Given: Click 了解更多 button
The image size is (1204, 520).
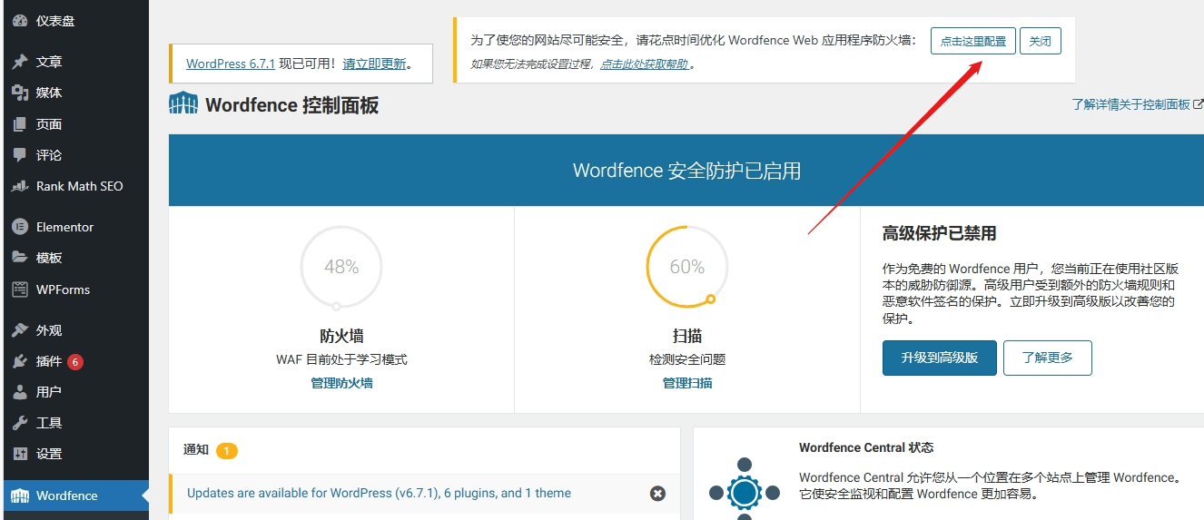Looking at the screenshot, I should (x=1048, y=358).
